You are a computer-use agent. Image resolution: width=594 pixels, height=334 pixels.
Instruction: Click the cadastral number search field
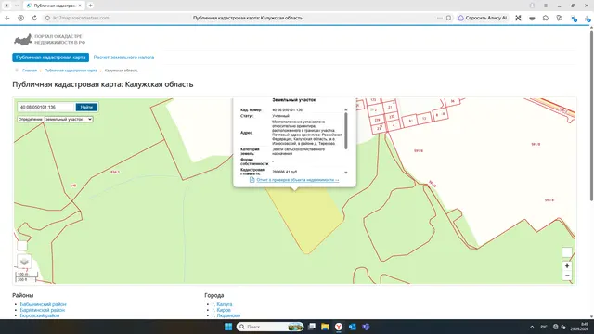pyautogui.click(x=45, y=108)
